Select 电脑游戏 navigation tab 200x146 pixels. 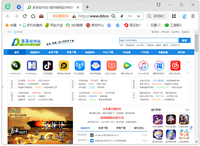click(90, 52)
